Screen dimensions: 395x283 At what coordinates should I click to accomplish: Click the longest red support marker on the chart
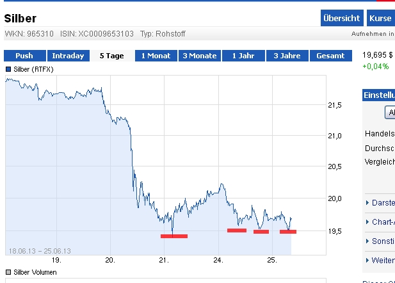point(174,236)
